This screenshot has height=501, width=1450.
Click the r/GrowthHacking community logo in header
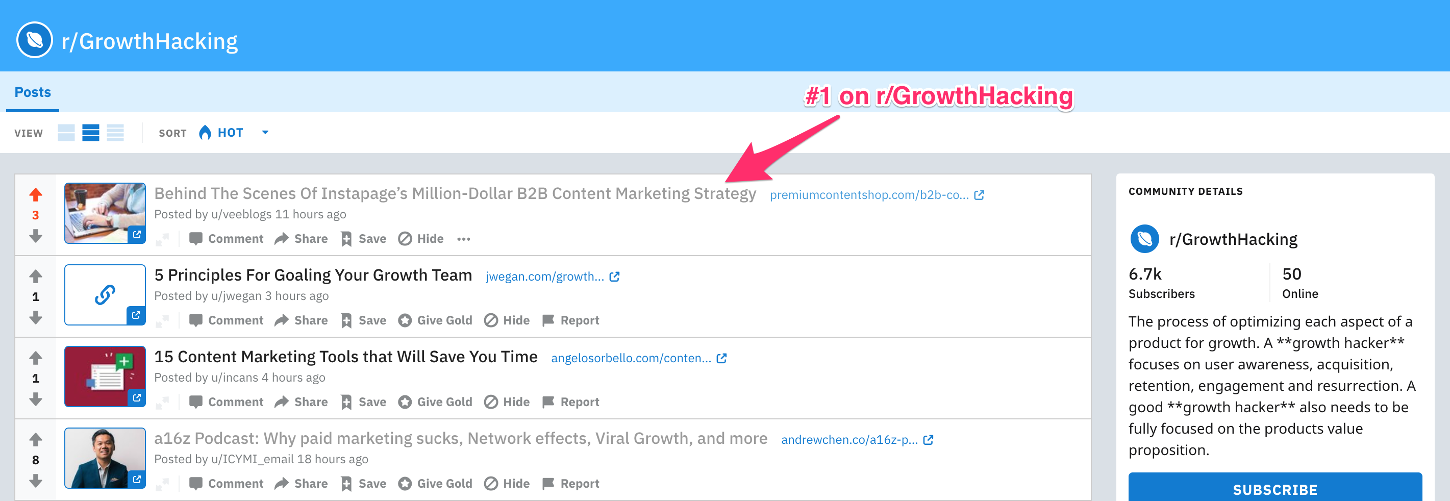(34, 40)
